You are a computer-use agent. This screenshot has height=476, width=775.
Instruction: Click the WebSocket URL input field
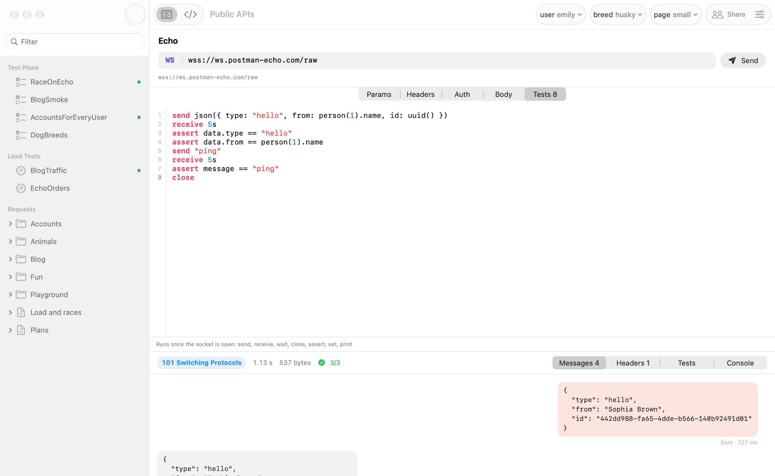pyautogui.click(x=449, y=60)
